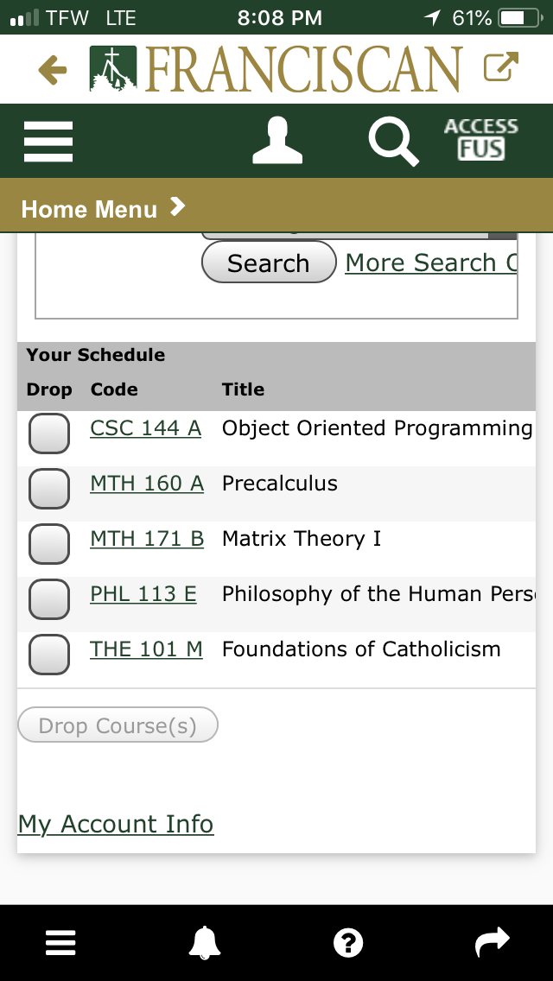Open the Access FUS icon
The width and height of the screenshot is (553, 981).
480,140
